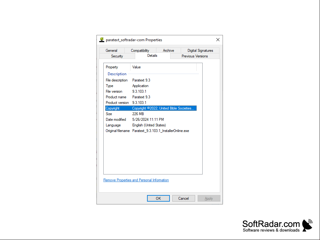This screenshot has width=320, height=240.
Task: Click the value 226 MB
Action: click(138, 114)
